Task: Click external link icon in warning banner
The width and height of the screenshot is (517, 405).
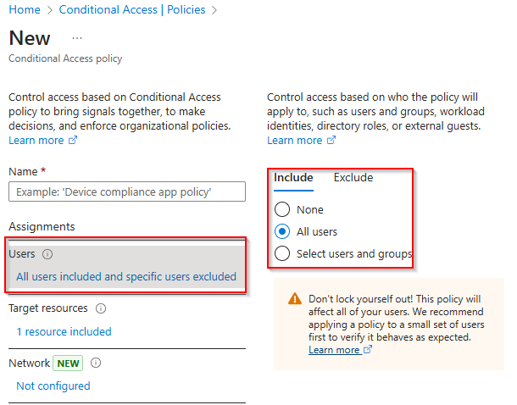Action: pos(368,350)
